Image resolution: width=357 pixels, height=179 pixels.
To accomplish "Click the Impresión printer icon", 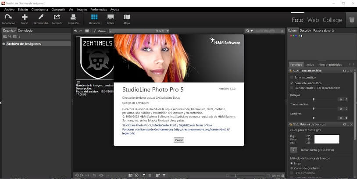I will [73, 17].
